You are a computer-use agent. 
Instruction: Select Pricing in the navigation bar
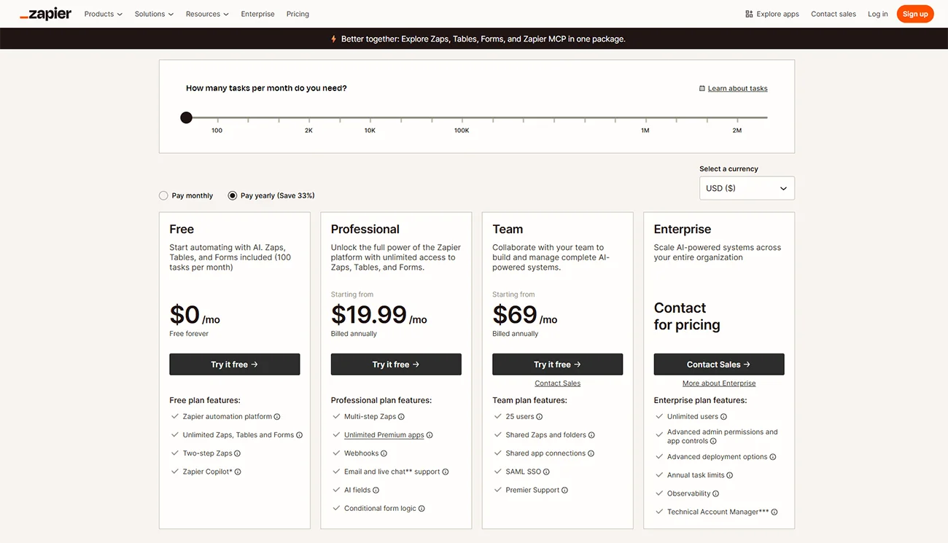pos(298,13)
